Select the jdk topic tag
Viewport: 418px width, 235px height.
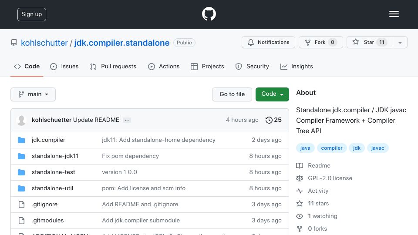pos(357,148)
